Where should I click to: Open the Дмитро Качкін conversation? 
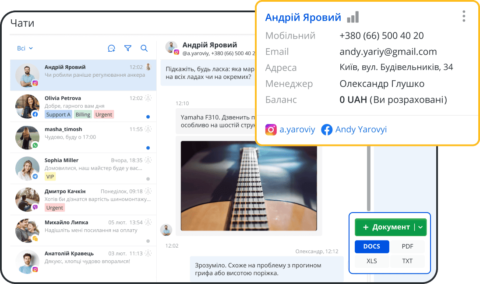tap(83, 199)
